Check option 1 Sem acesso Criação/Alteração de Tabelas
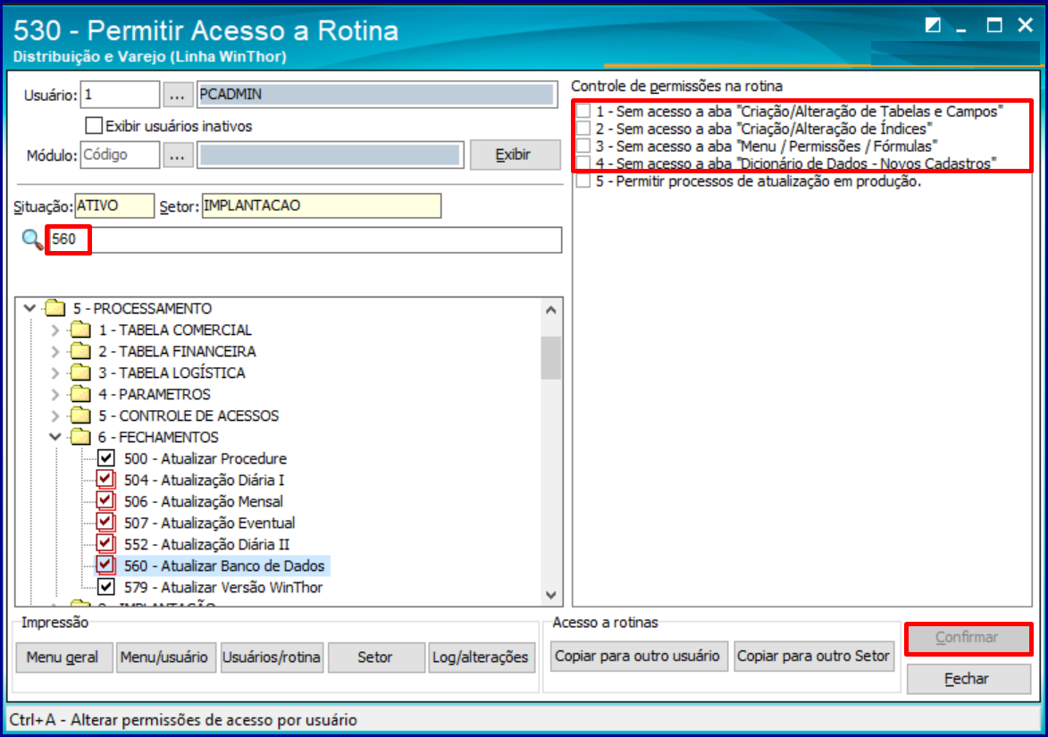1048x737 pixels. click(583, 111)
